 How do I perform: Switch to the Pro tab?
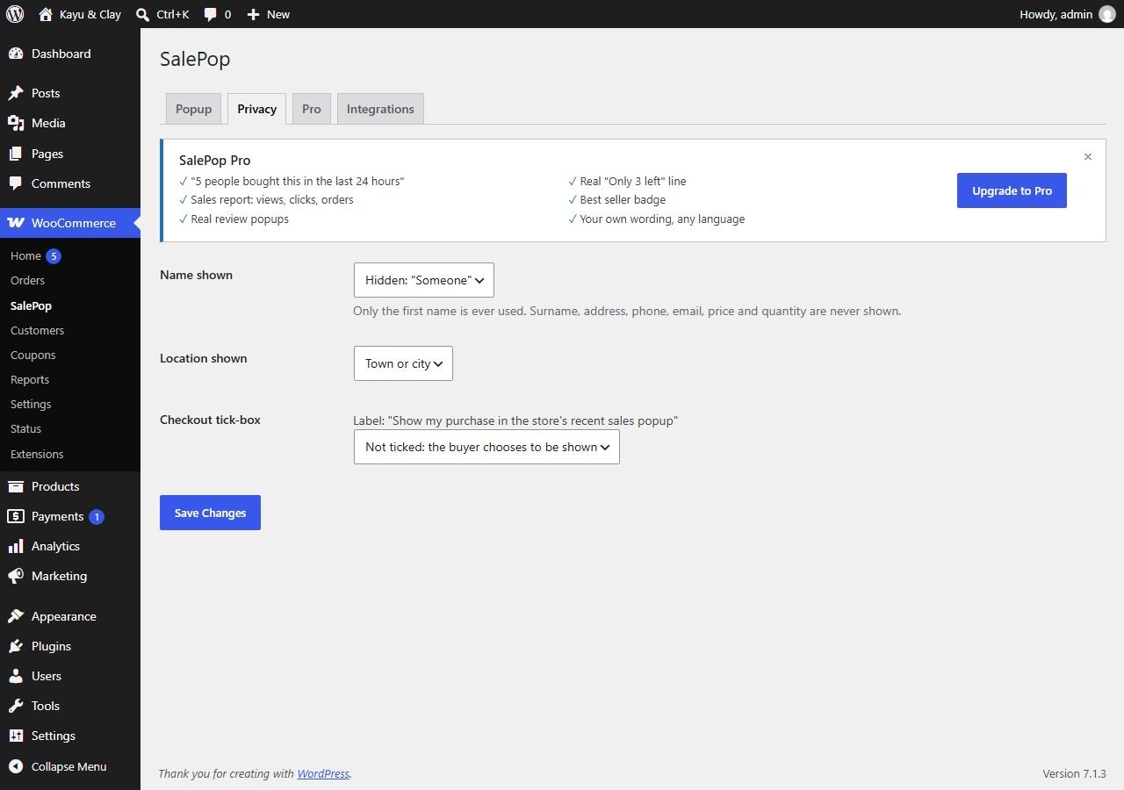point(312,109)
